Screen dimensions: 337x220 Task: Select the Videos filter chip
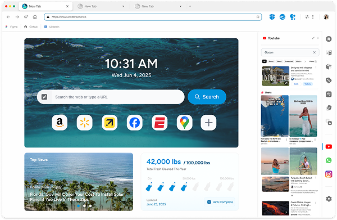click(x=279, y=61)
